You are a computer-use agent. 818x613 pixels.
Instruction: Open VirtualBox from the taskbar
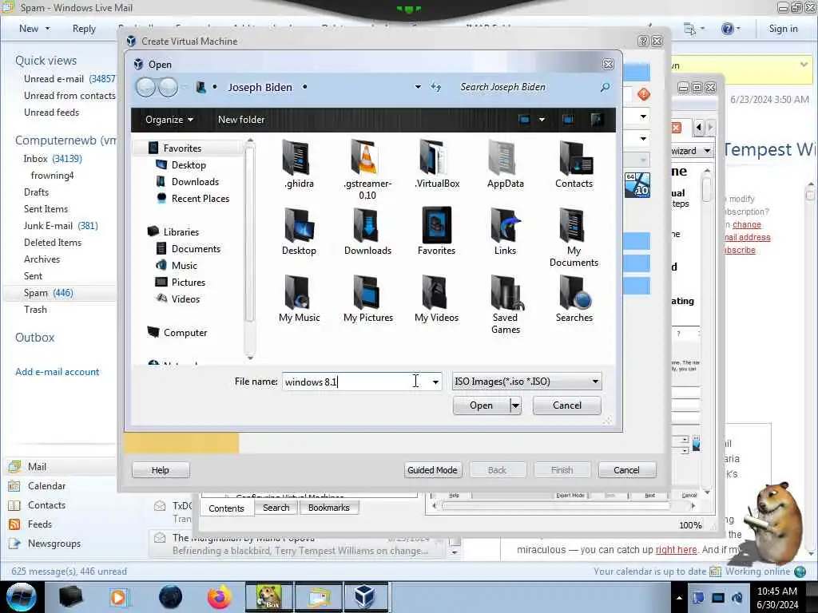pos(364,597)
